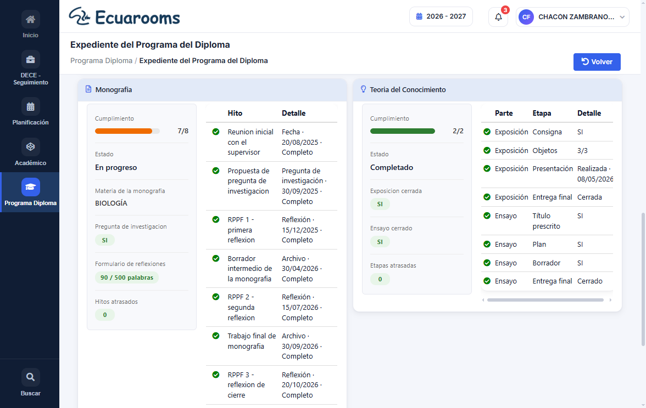The height and width of the screenshot is (408, 646).
Task: Click the Exposicion cerrada SI badge
Action: coord(380,204)
